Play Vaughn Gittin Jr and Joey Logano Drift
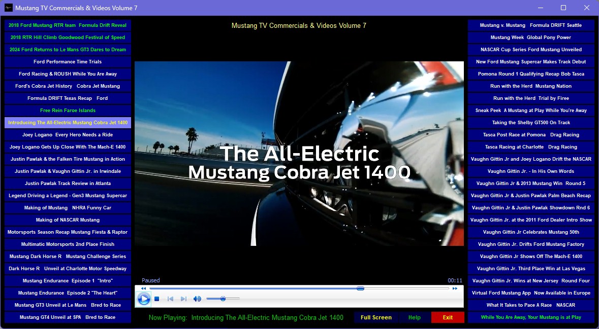 pyautogui.click(x=531, y=159)
